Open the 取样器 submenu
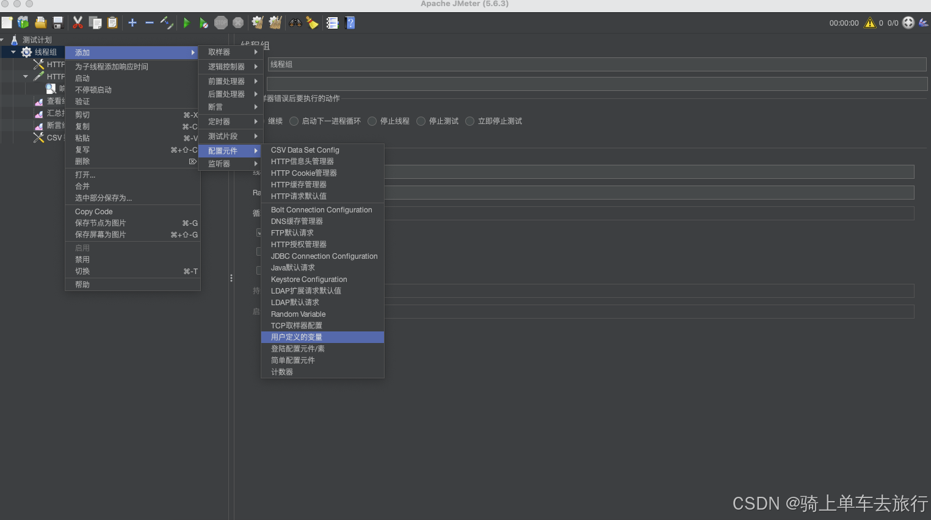This screenshot has height=520, width=931. 231,52
